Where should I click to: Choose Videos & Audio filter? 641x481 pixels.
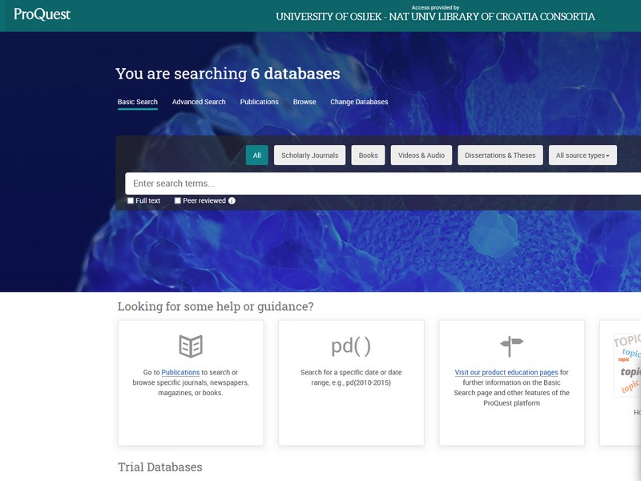pos(421,156)
